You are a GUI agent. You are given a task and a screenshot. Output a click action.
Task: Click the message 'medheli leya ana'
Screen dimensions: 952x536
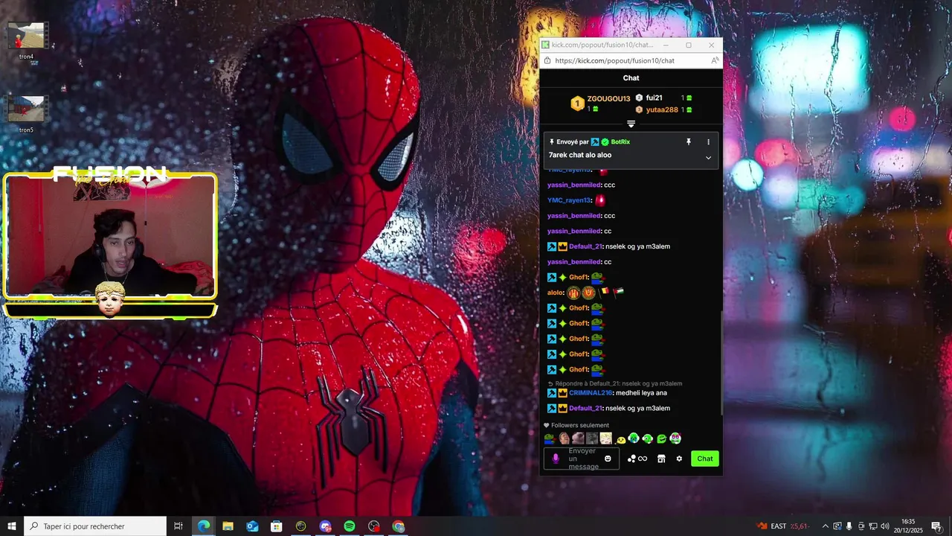click(x=641, y=392)
